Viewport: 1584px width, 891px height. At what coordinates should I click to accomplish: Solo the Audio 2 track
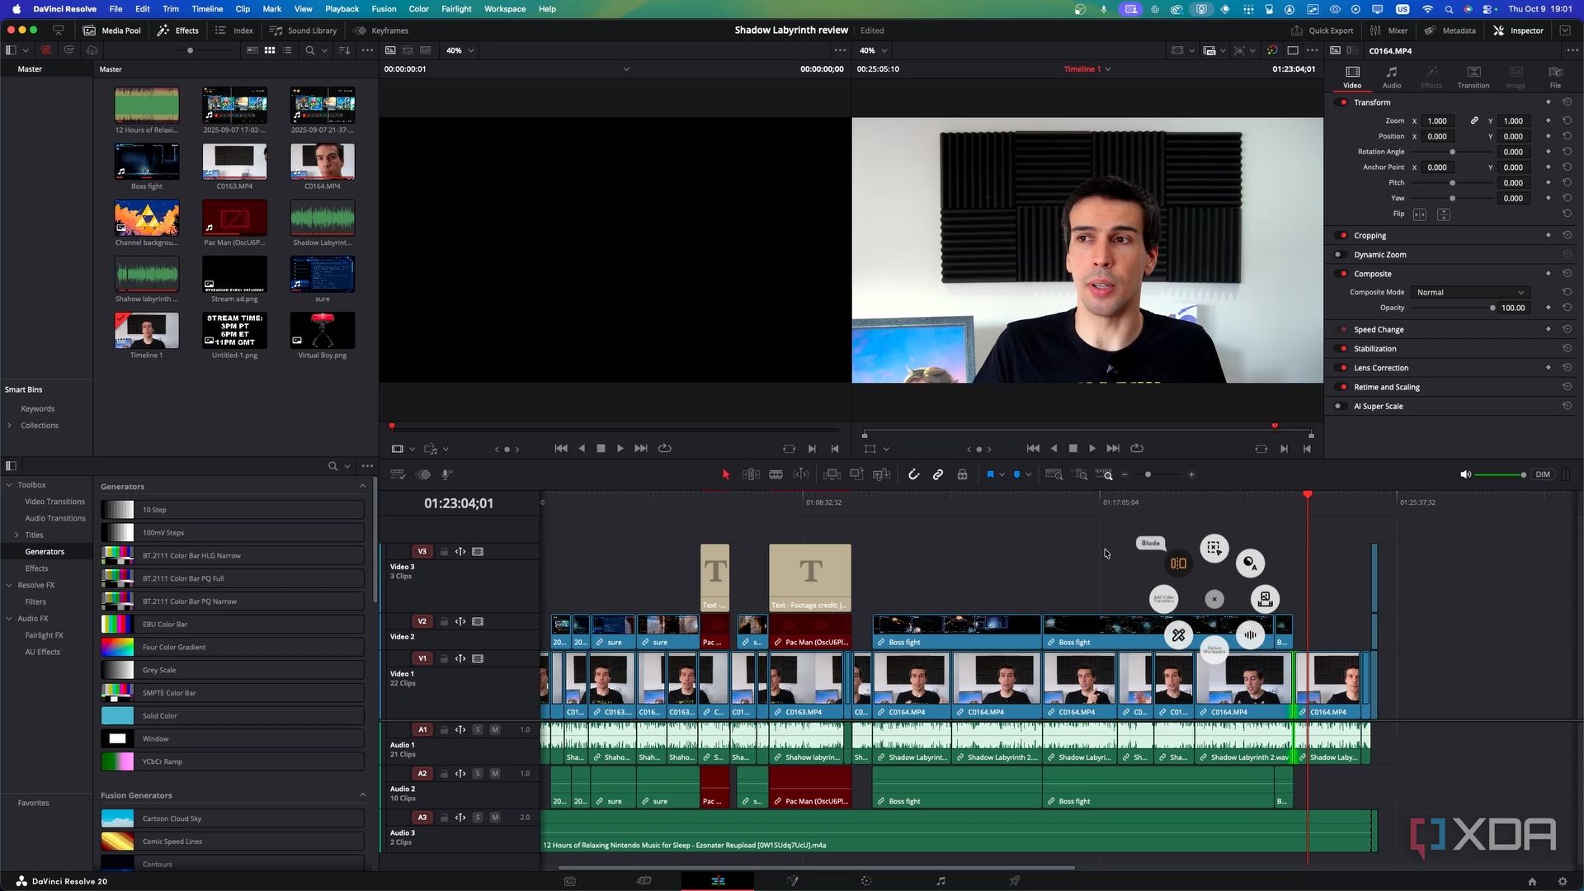(478, 774)
